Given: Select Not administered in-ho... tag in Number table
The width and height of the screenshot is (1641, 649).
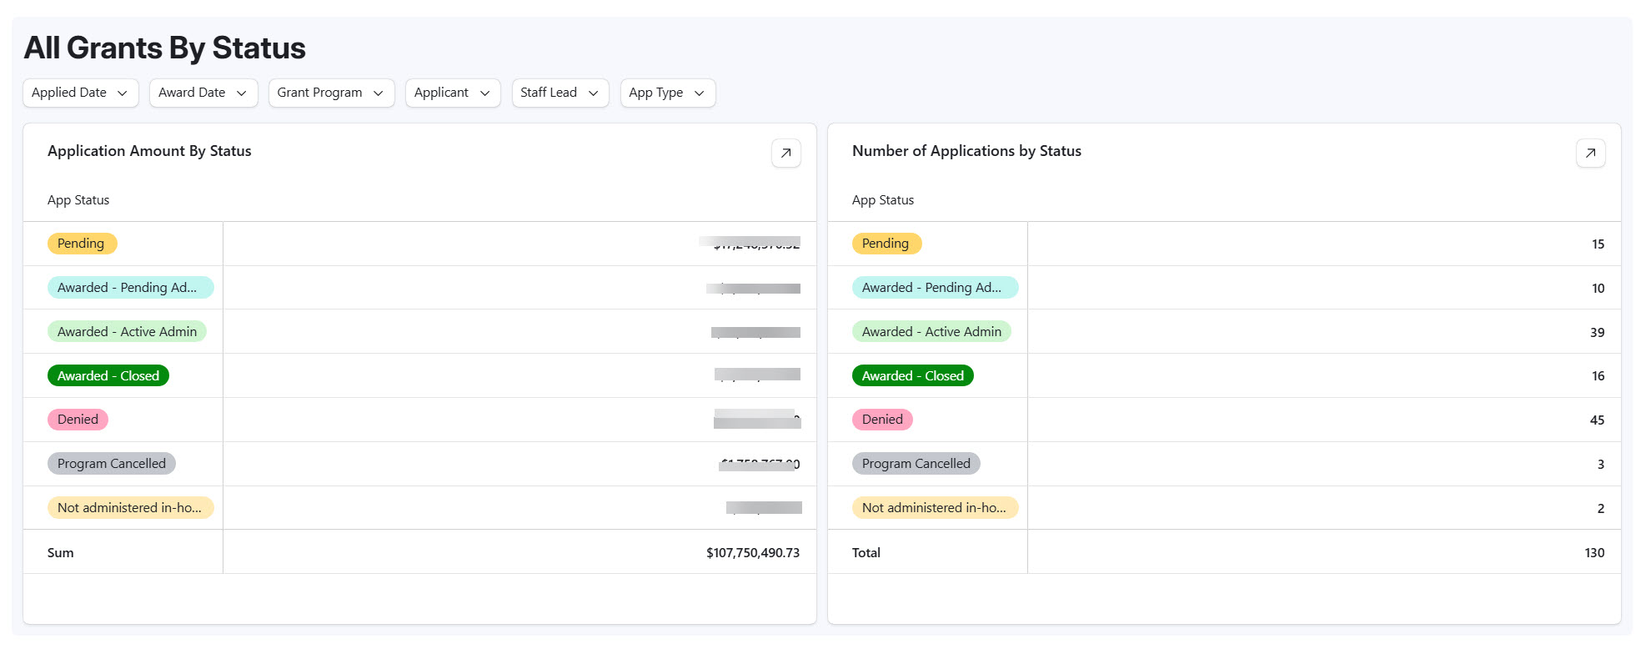Looking at the screenshot, I should (x=935, y=508).
